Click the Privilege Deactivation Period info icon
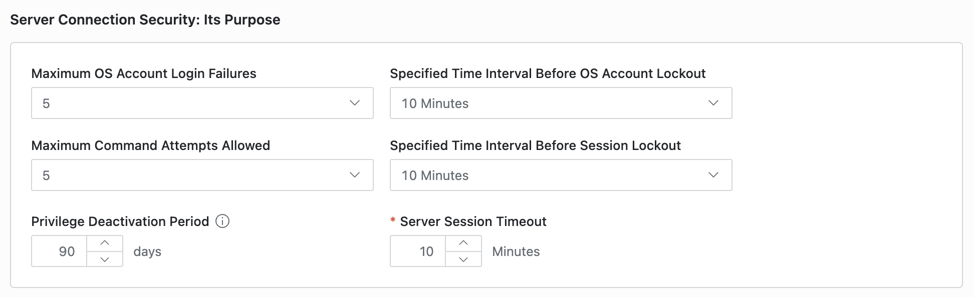Screen dimensions: 974x297 (x=222, y=221)
